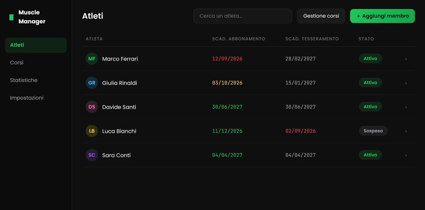Open the Atleti sidebar section
Screen dimensions: 425x210
coord(36,45)
